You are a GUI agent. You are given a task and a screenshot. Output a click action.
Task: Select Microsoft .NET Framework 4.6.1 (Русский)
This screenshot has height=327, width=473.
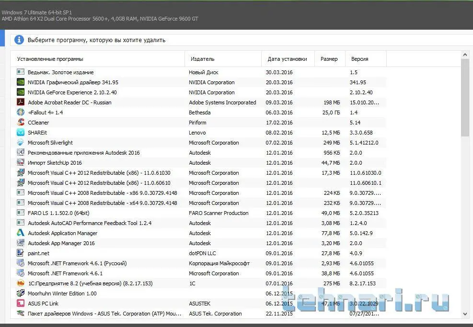coord(77,263)
